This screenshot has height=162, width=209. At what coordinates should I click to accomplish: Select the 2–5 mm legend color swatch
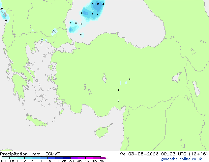click(x=28, y=158)
